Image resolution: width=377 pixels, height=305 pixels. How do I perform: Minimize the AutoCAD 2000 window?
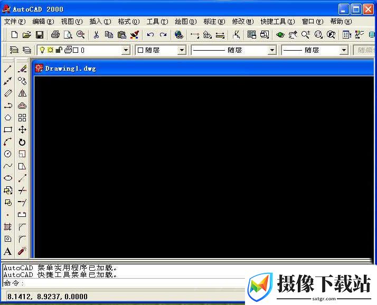pyautogui.click(x=344, y=9)
